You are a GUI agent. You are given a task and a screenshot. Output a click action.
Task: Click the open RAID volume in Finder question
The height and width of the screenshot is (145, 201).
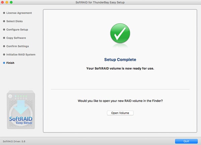[120, 101]
